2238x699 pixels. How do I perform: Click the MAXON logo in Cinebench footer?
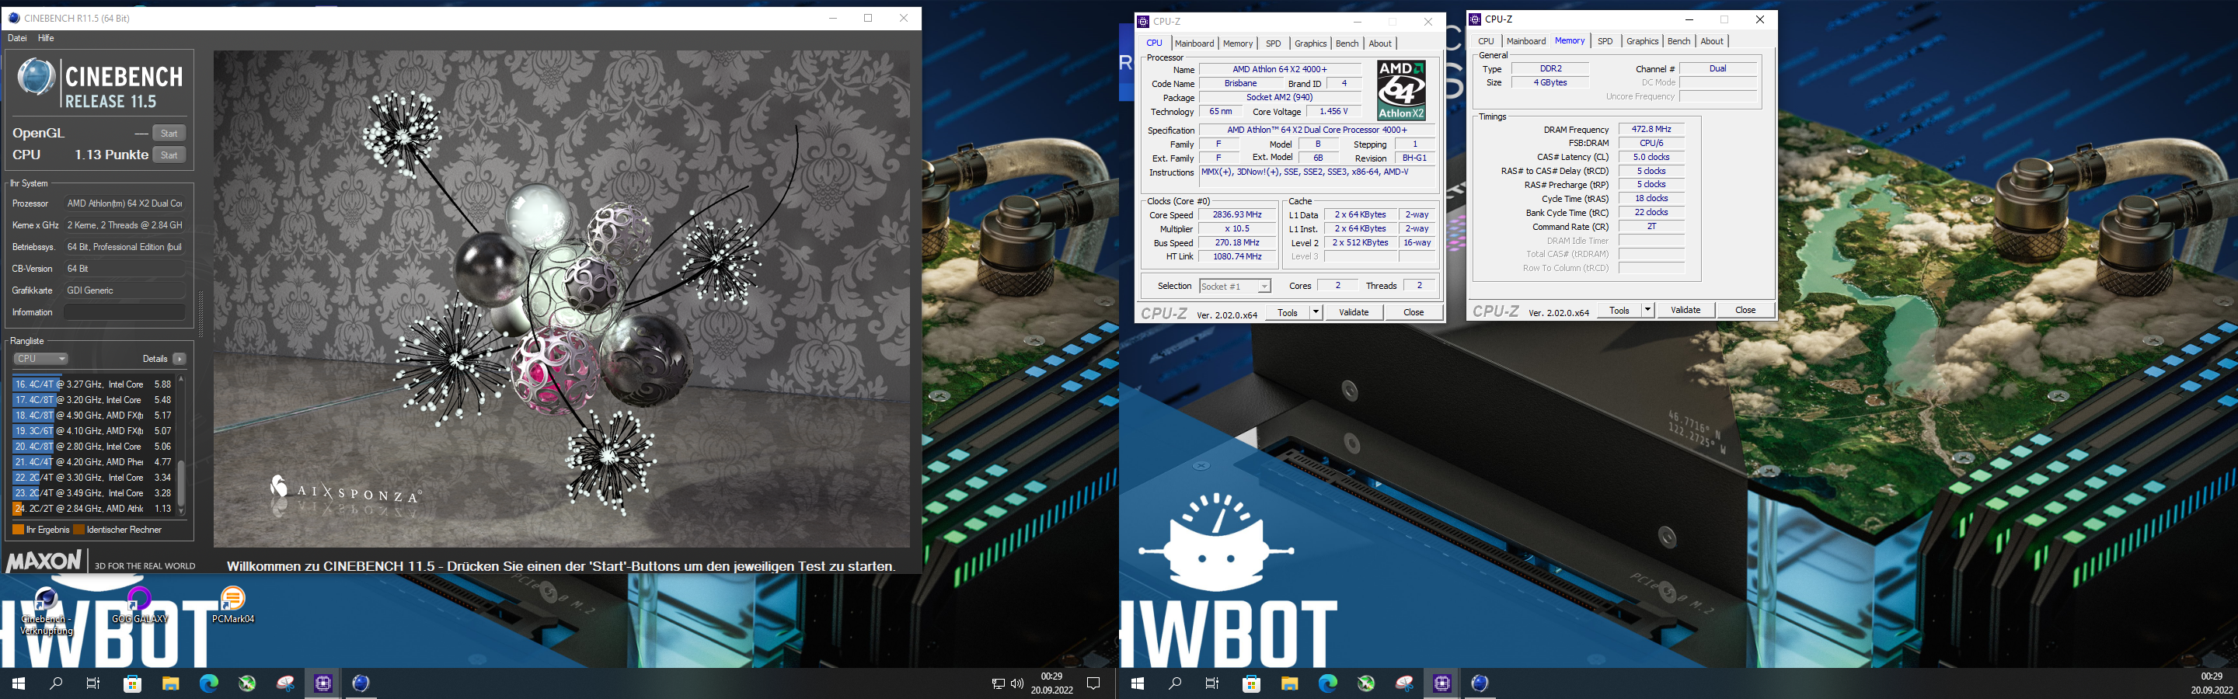coord(44,561)
